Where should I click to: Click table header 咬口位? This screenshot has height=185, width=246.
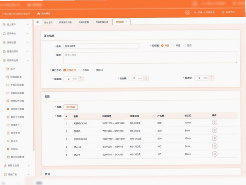pos(188,116)
